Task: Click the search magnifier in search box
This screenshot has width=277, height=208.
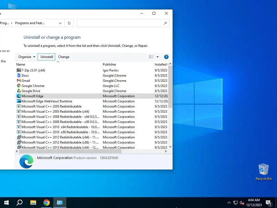Action: click(165, 23)
